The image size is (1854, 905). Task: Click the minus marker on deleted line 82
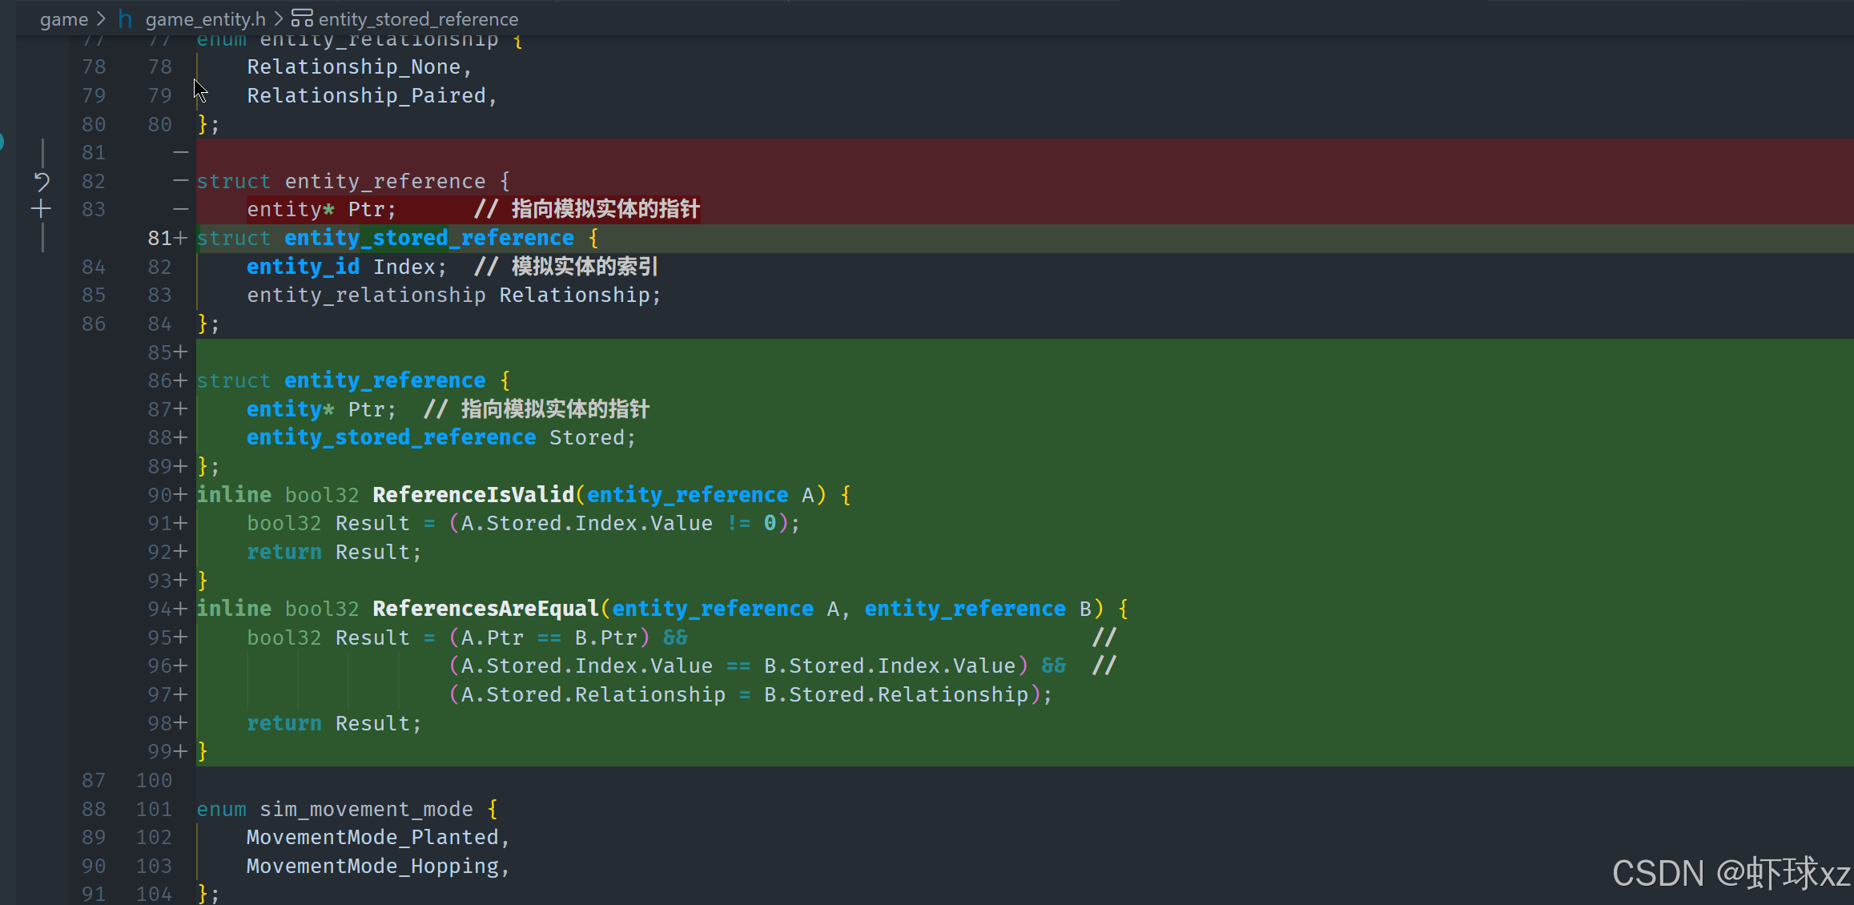(181, 181)
